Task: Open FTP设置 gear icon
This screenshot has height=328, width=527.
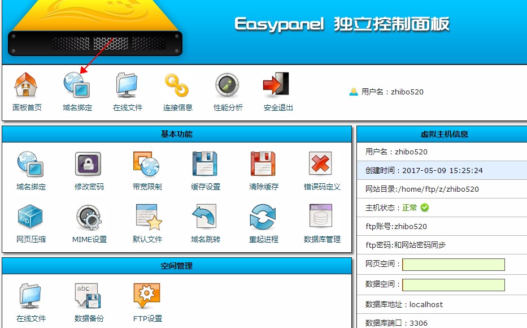Action: 147,296
